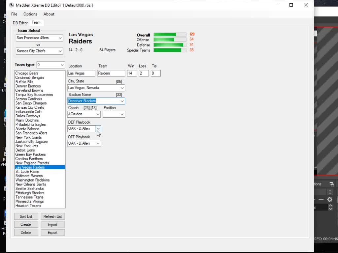The image size is (338, 253).
Task: Select New England Patriots in team list
Action: (x=40, y=163)
